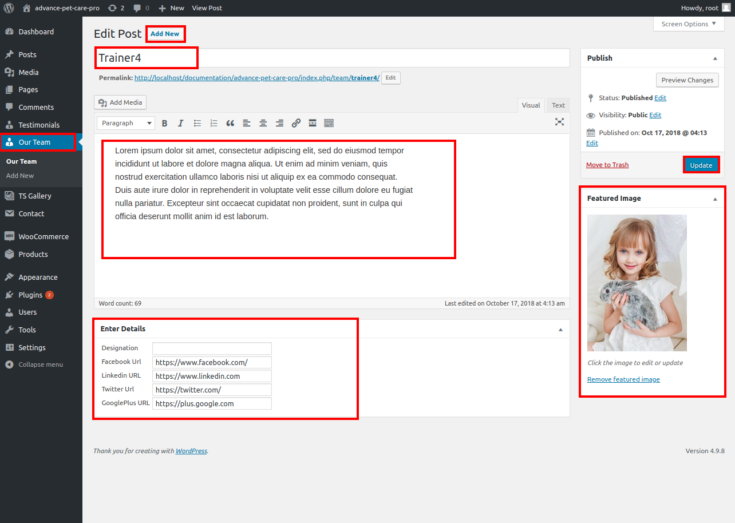Open the advance-pet-care-pro site home
Screen dimensions: 735x523
coord(61,8)
